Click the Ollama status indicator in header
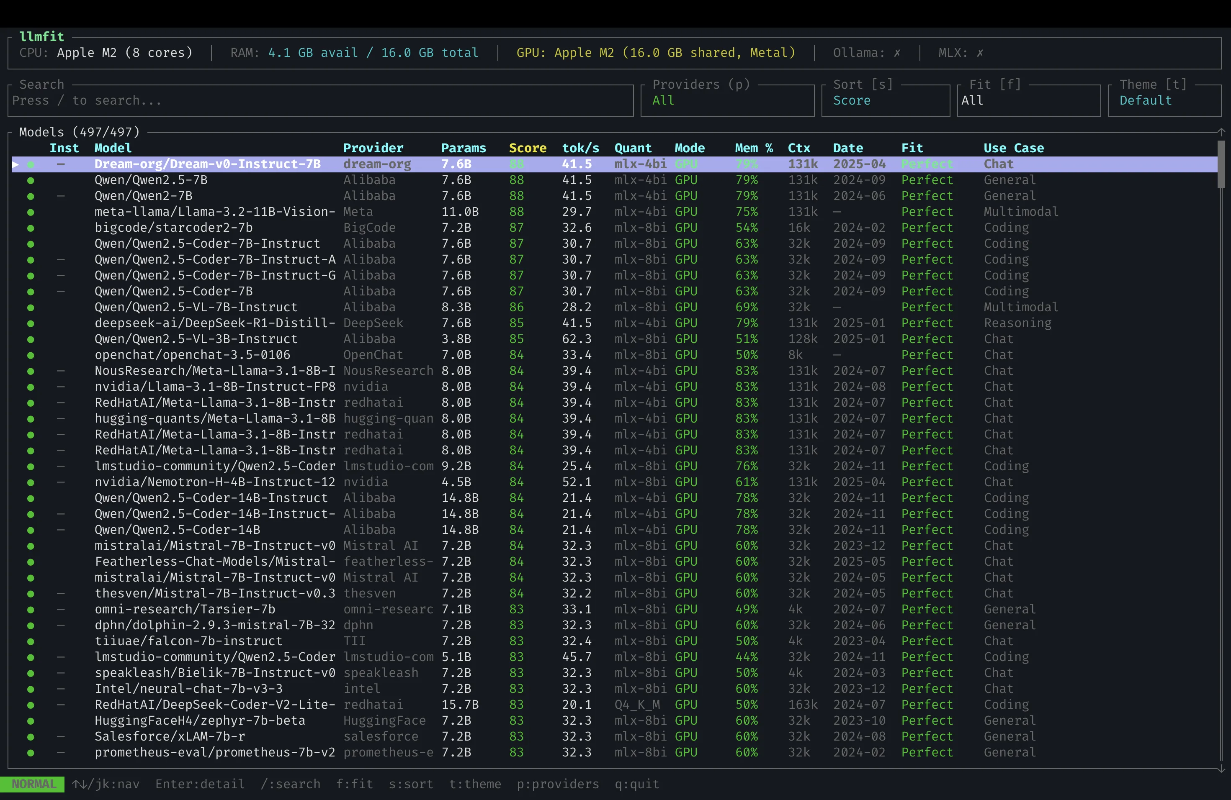Screen dimensions: 1231x800 point(867,53)
